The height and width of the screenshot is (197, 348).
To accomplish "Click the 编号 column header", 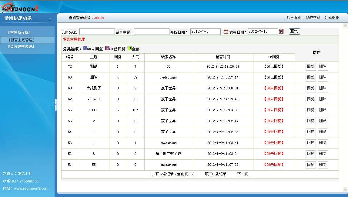I will [70, 57].
